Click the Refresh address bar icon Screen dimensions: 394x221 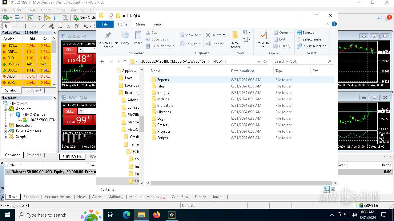click(x=265, y=61)
